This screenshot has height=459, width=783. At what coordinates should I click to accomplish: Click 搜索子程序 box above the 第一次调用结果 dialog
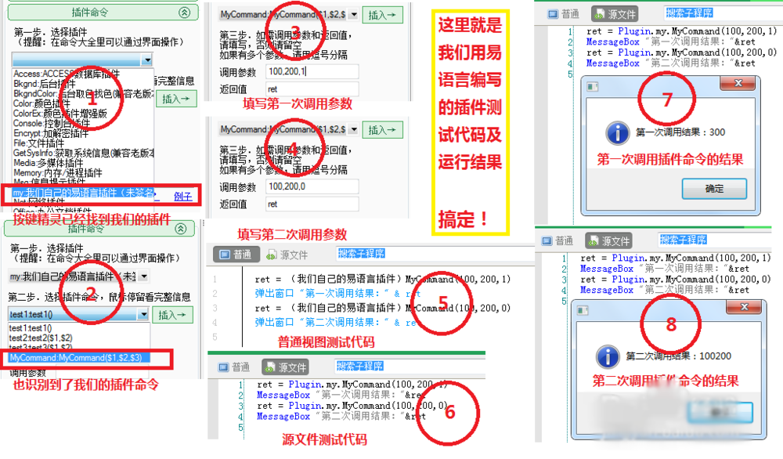pyautogui.click(x=689, y=13)
